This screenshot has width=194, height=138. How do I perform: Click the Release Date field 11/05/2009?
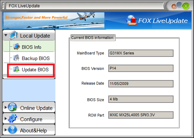(141, 84)
